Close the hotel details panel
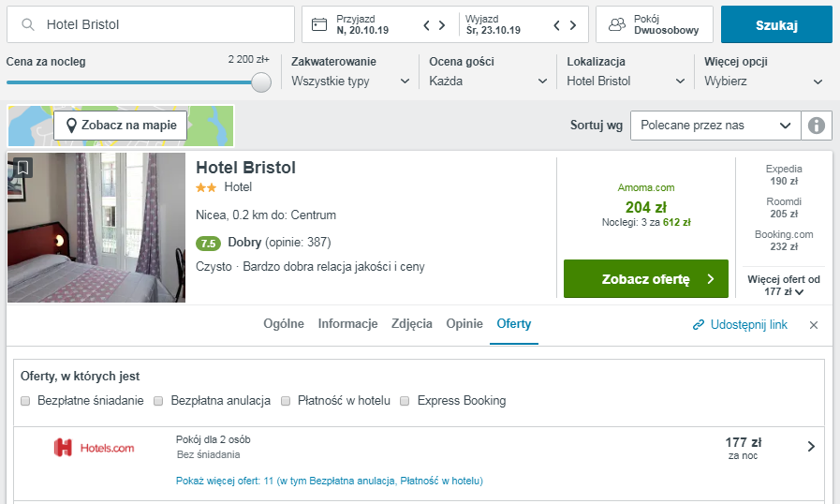The image size is (840, 504). tap(813, 325)
